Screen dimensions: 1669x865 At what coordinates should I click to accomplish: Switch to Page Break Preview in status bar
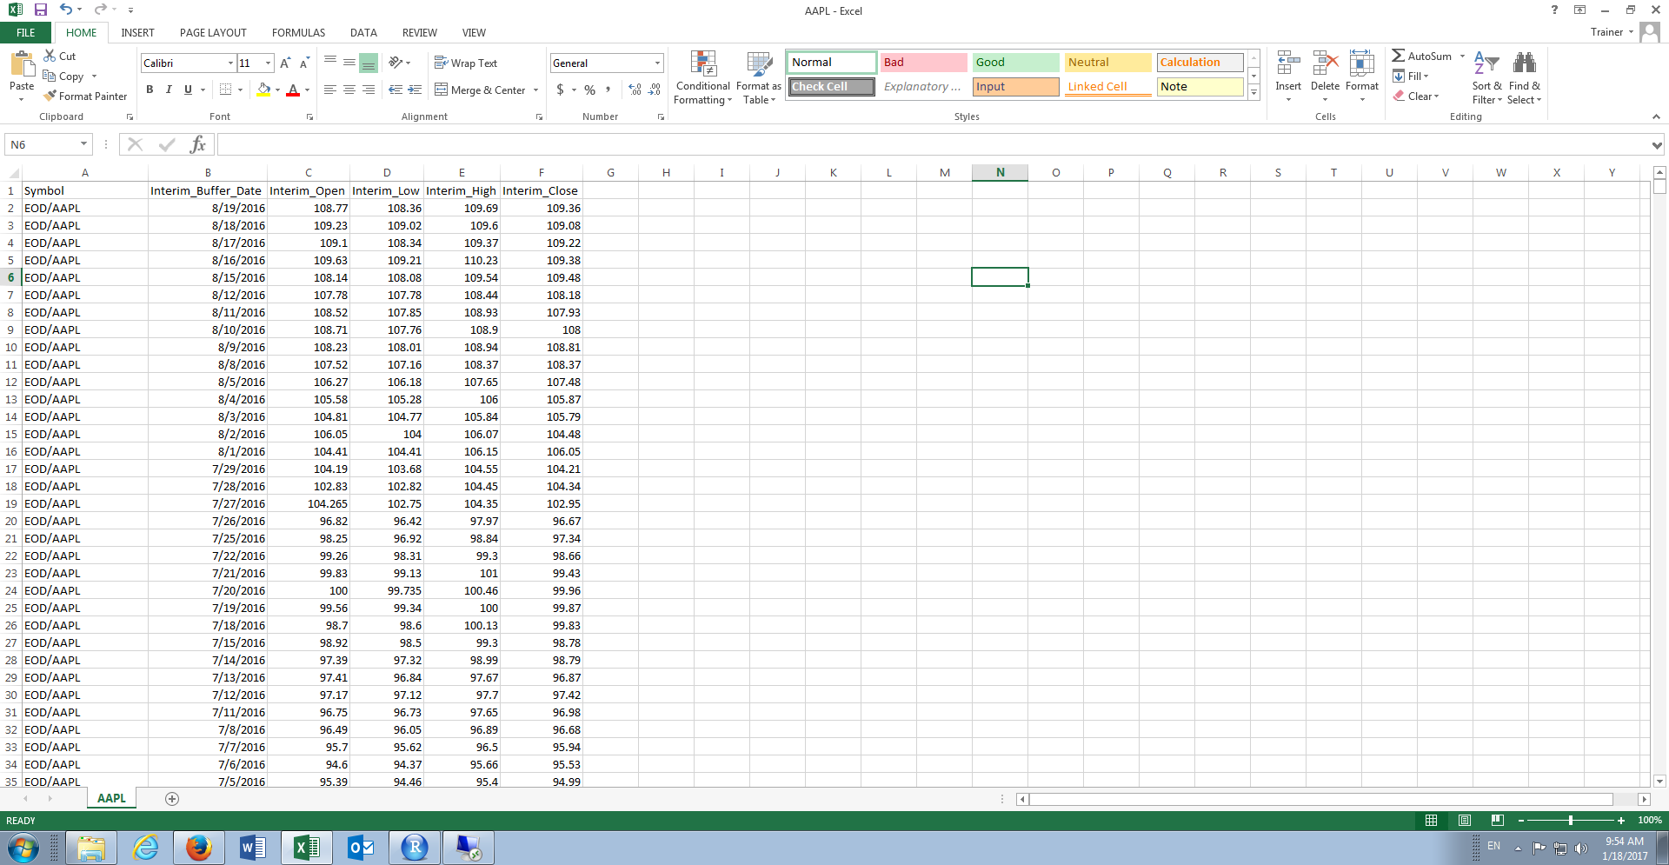click(1497, 820)
